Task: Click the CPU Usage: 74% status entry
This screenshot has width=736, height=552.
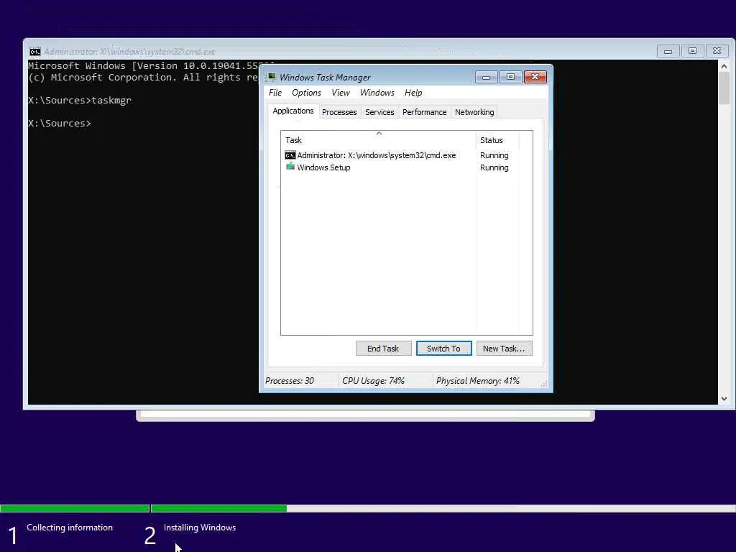Action: pyautogui.click(x=373, y=381)
